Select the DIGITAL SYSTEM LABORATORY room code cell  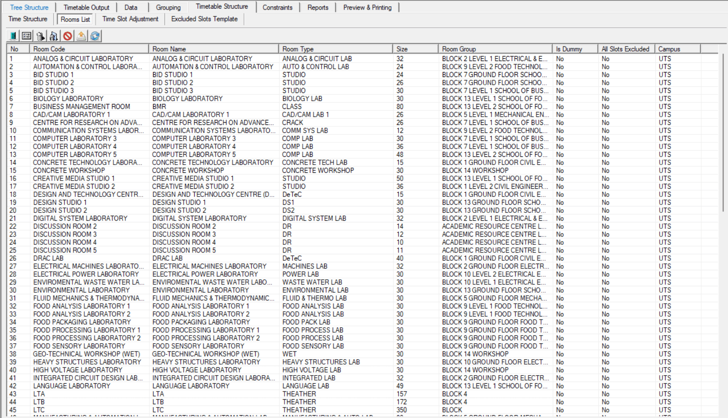pyautogui.click(x=80, y=218)
